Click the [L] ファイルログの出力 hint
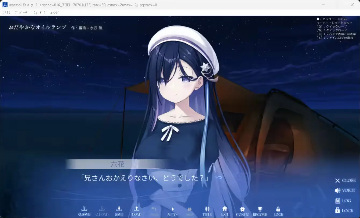Viewport: 360px width, 218px height. click(x=335, y=38)
